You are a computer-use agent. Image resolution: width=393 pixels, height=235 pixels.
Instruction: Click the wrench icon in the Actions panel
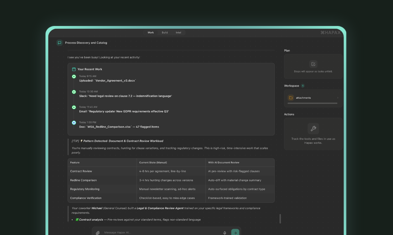(x=313, y=129)
